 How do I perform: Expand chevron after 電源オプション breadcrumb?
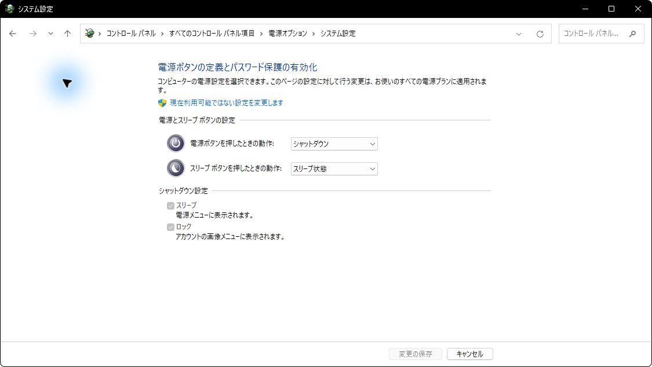tap(314, 34)
